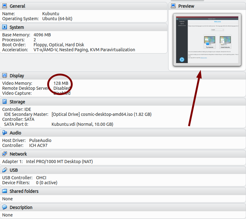Select the Intel PRO/1000 MT Desktop adapter
Viewport: 246px width, 219px height.
[59, 162]
